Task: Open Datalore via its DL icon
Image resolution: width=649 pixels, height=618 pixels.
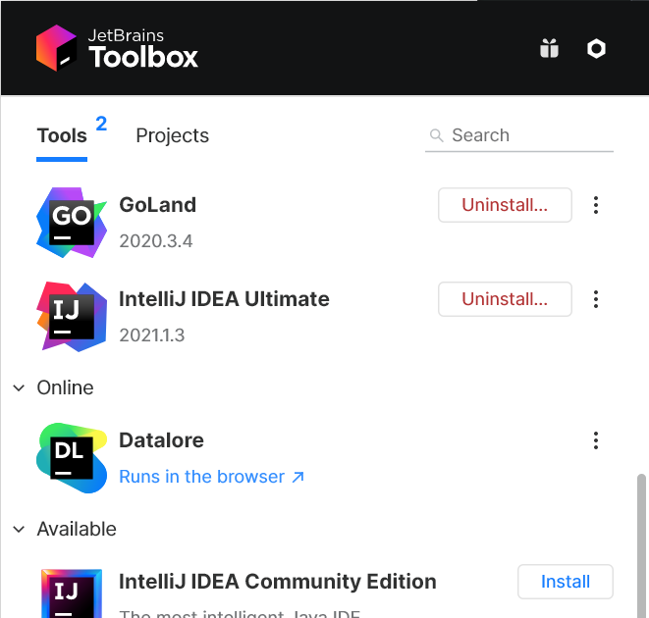Action: [x=71, y=457]
